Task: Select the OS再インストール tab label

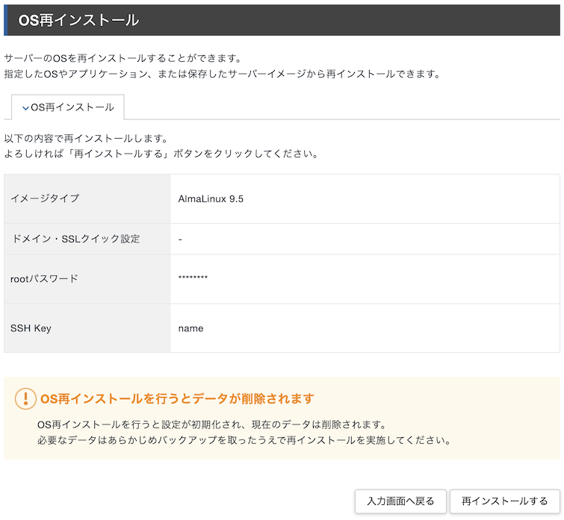Action: tap(72, 107)
